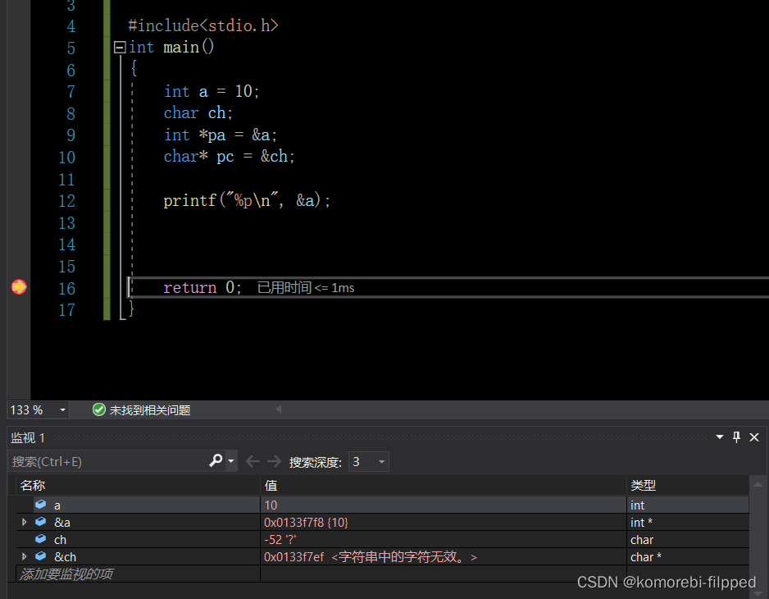
Task: Click the '名称' column header
Action: tap(33, 486)
